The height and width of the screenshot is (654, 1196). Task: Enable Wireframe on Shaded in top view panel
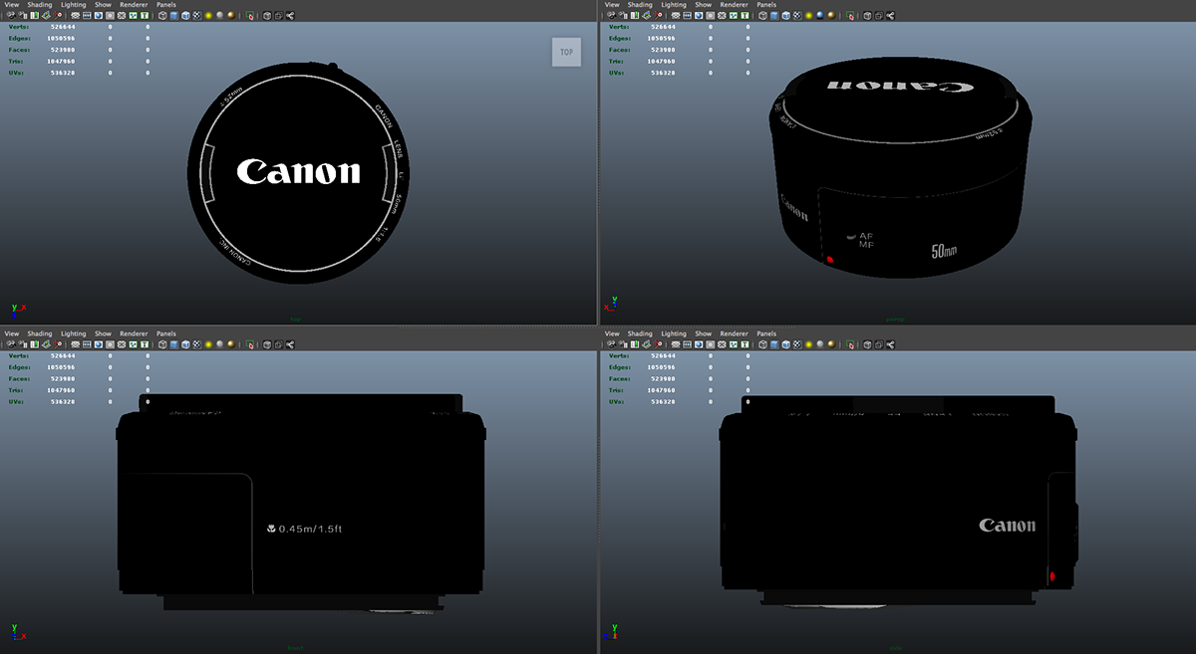point(185,16)
